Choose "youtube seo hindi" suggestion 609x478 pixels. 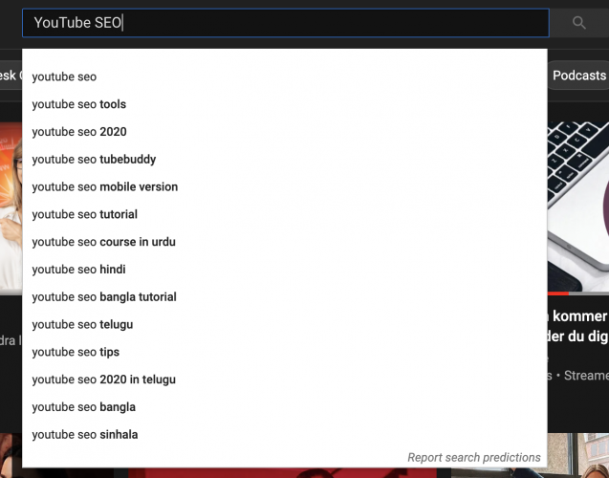coord(285,270)
